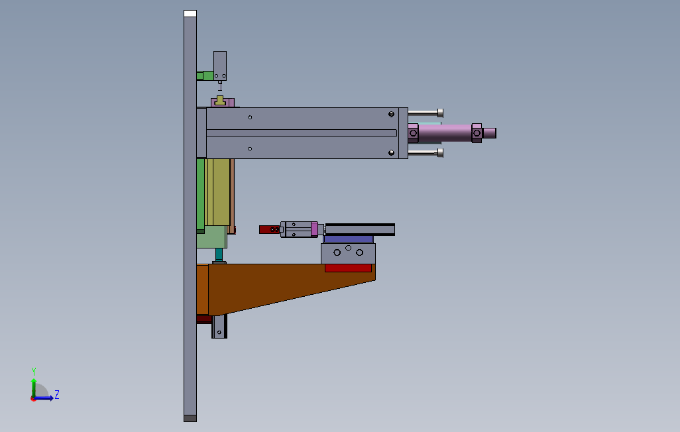The image size is (680, 432).
Task: Select the small gray bracket below the brown support
Action: click(219, 327)
